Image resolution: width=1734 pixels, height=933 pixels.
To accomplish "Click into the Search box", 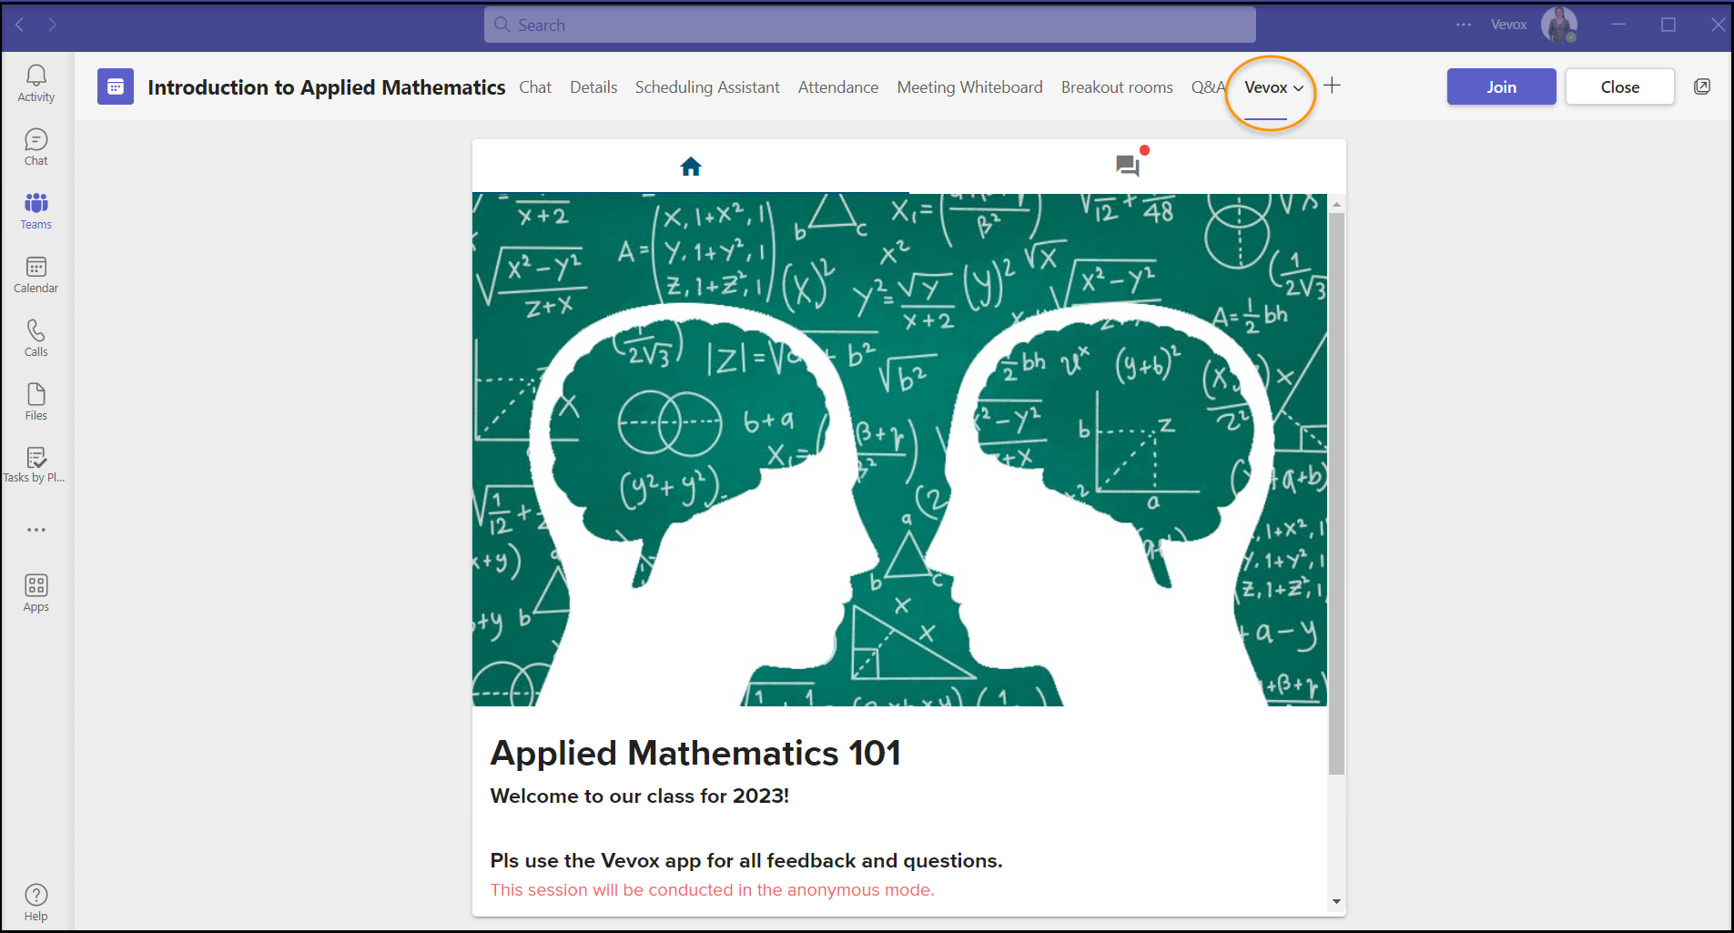I will tap(869, 25).
